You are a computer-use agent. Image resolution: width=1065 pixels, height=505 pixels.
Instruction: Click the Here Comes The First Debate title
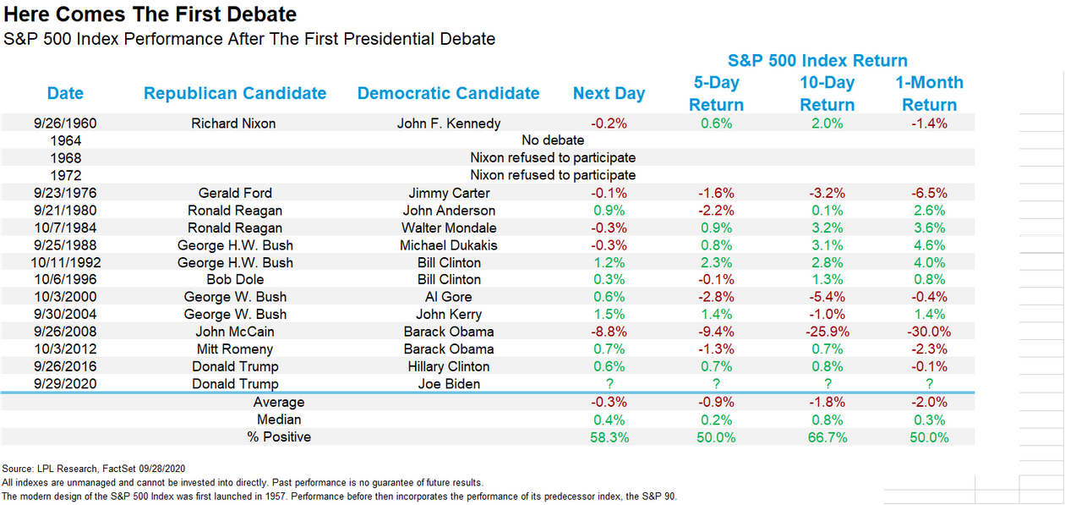coord(150,14)
